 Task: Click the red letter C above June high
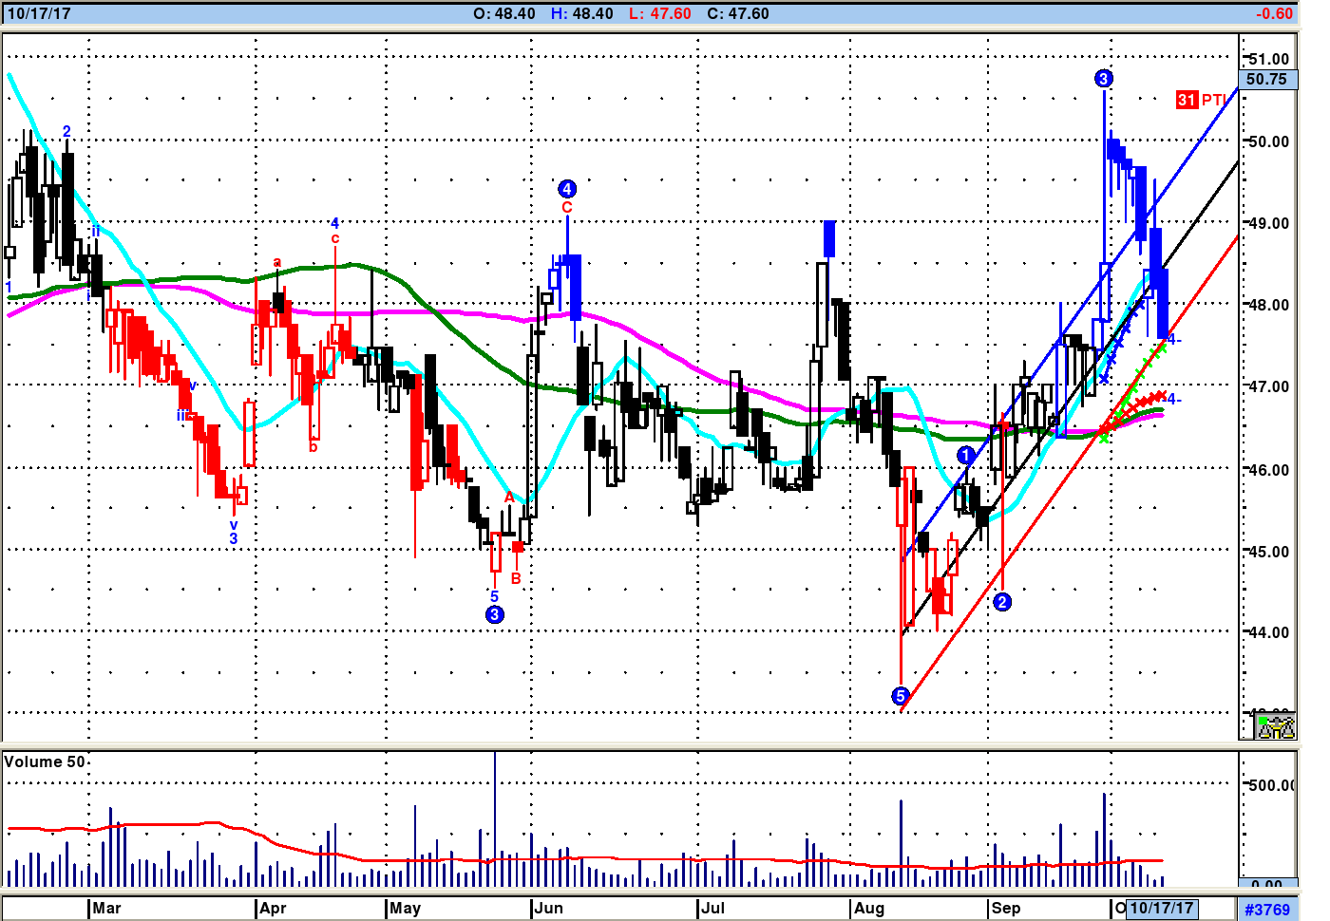pyautogui.click(x=567, y=207)
